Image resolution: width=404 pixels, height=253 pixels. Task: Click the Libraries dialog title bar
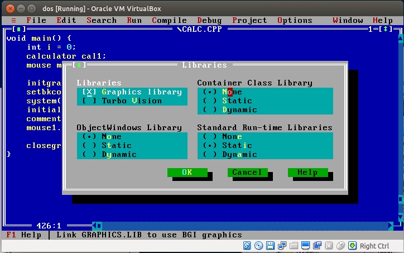(x=205, y=65)
